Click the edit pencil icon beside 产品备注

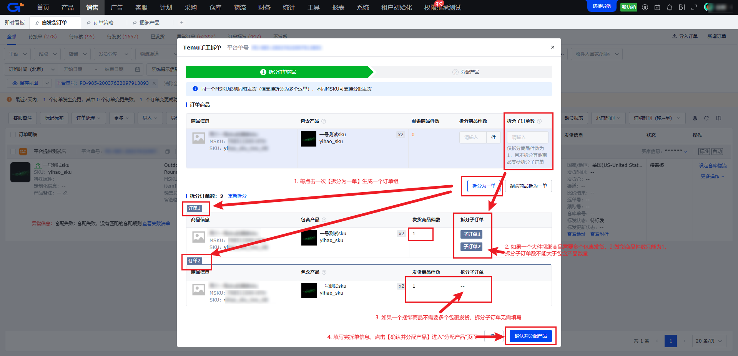tap(66, 193)
